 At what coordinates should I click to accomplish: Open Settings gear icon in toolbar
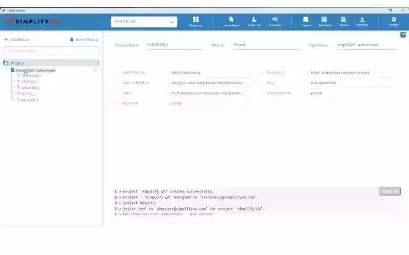click(x=394, y=21)
